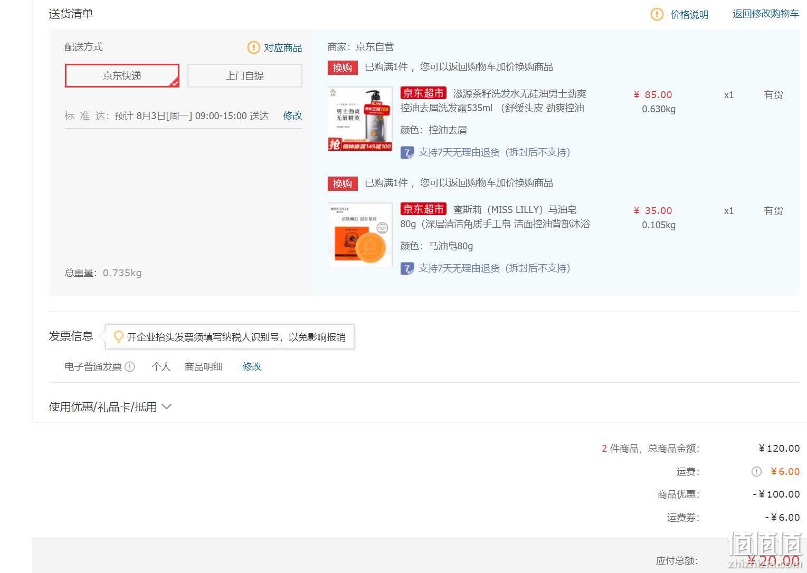Click 7-day return icon under shampoo item
807x573 pixels.
(x=407, y=153)
